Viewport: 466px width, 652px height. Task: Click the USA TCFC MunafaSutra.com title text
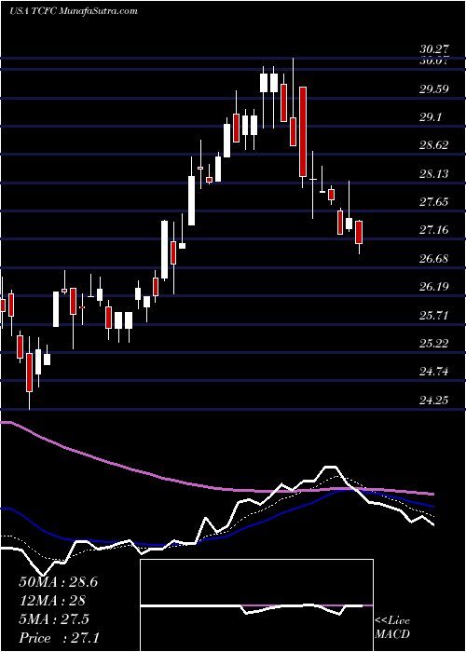click(x=74, y=10)
